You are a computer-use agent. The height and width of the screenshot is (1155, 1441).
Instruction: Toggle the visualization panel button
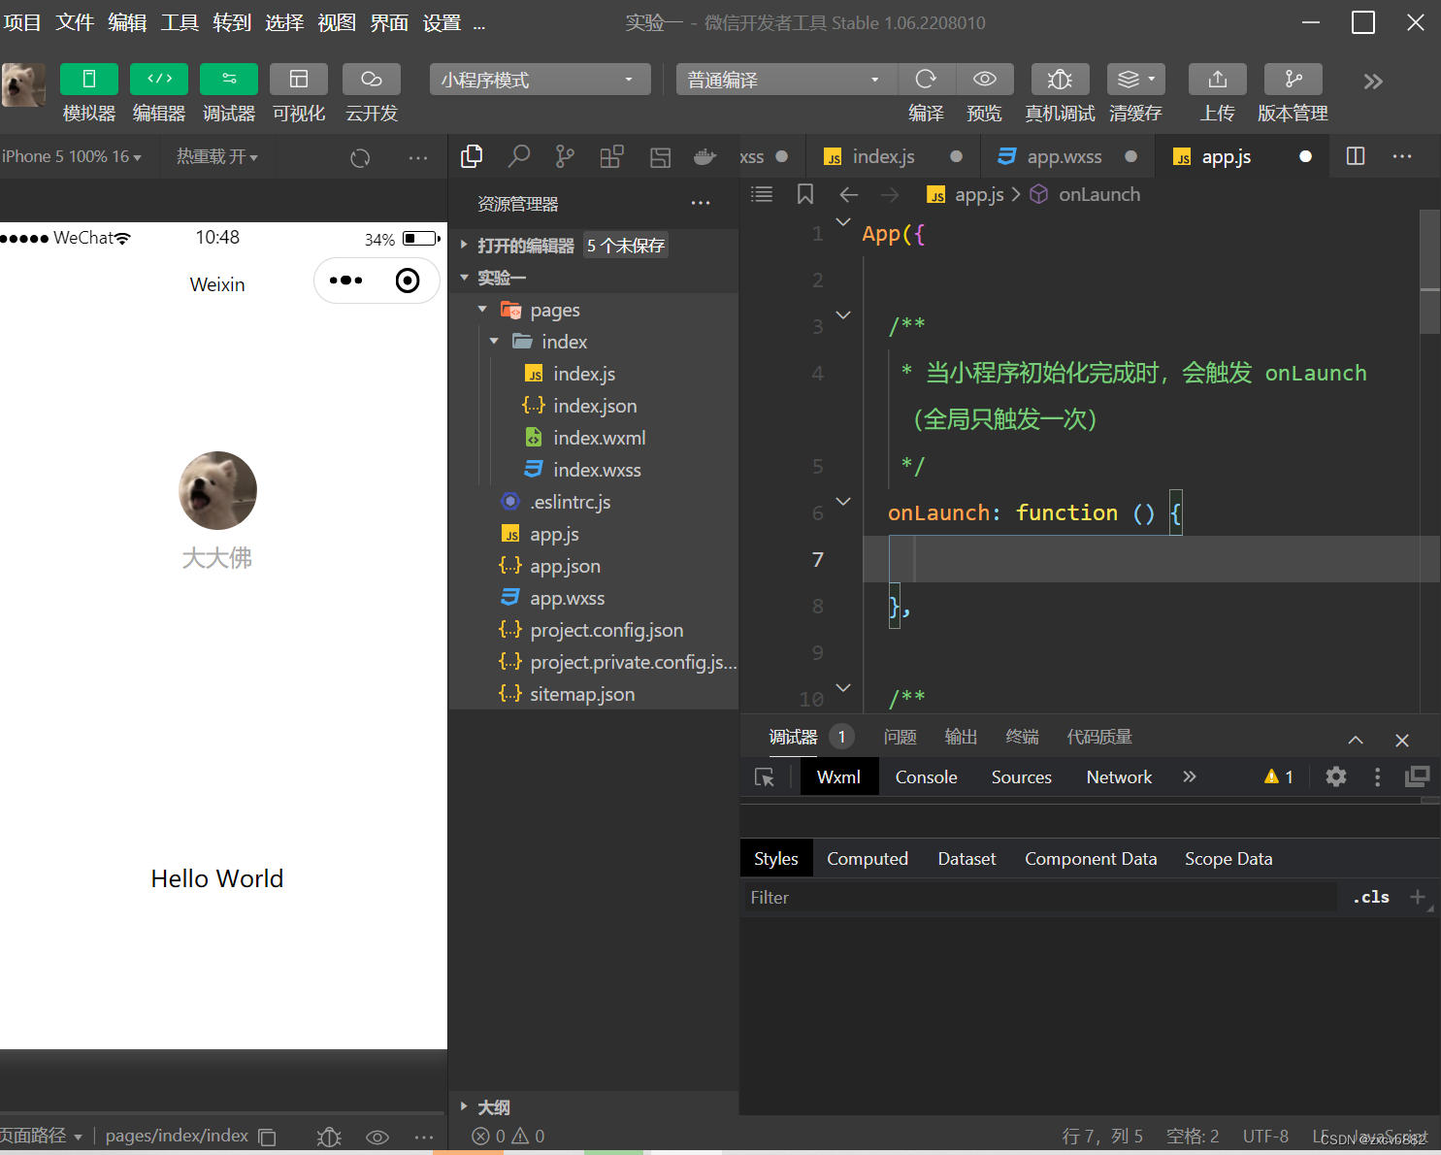pos(299,80)
